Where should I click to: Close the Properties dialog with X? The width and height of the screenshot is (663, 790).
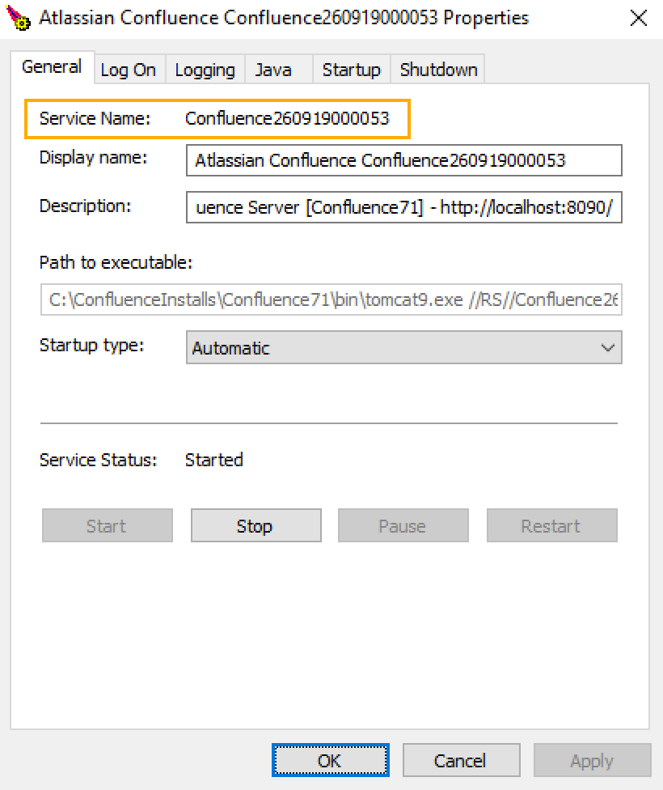pyautogui.click(x=638, y=18)
